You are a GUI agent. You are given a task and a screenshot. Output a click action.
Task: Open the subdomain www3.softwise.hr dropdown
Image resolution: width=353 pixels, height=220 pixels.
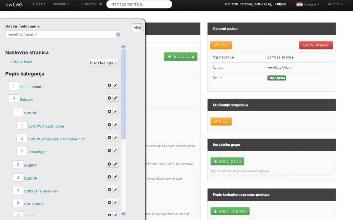click(x=64, y=35)
